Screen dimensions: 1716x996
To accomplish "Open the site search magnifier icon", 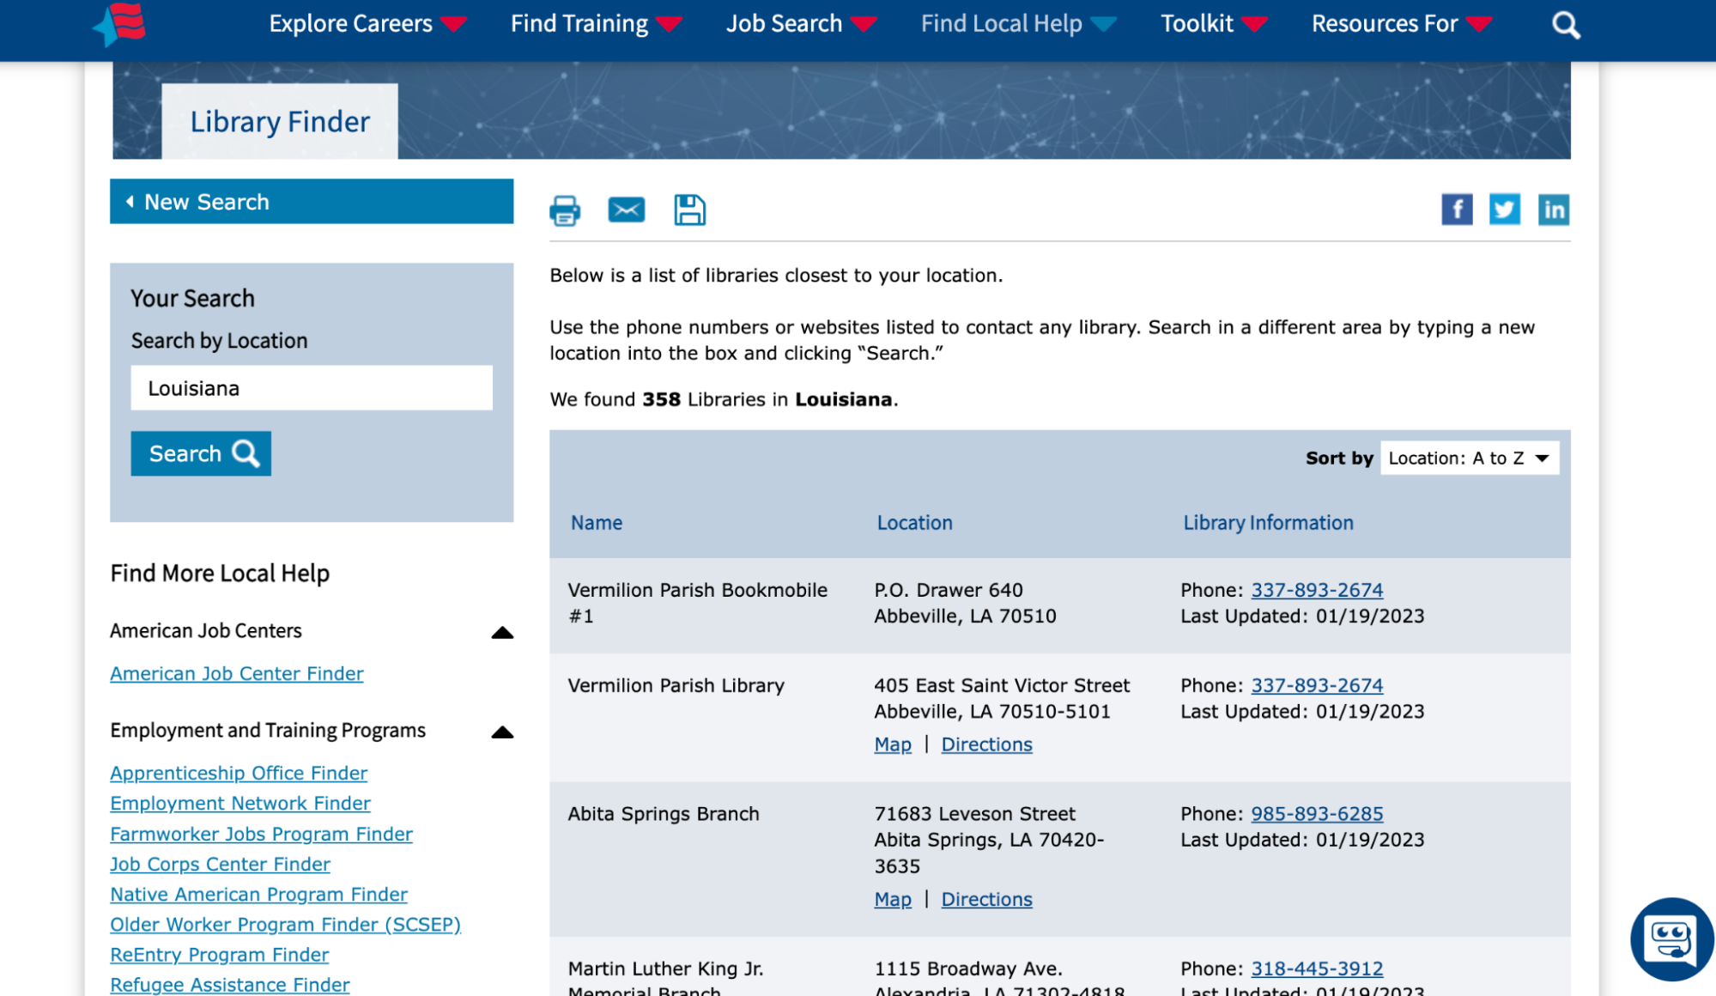I will click(x=1566, y=25).
